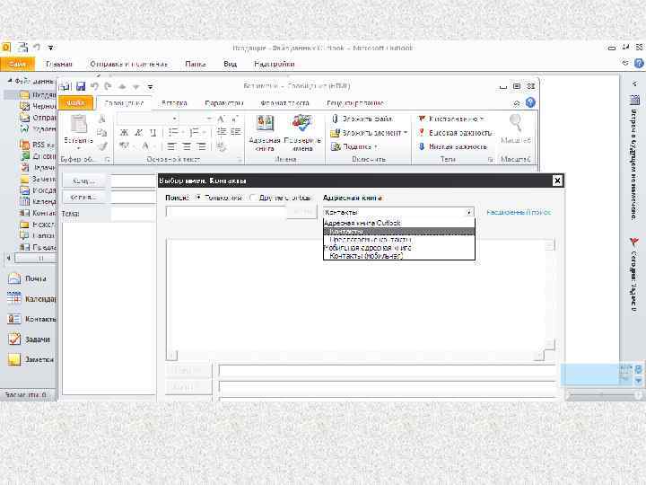This screenshot has width=646, height=485.
Task: Select the RSS-каналы folder
Action: click(x=38, y=145)
